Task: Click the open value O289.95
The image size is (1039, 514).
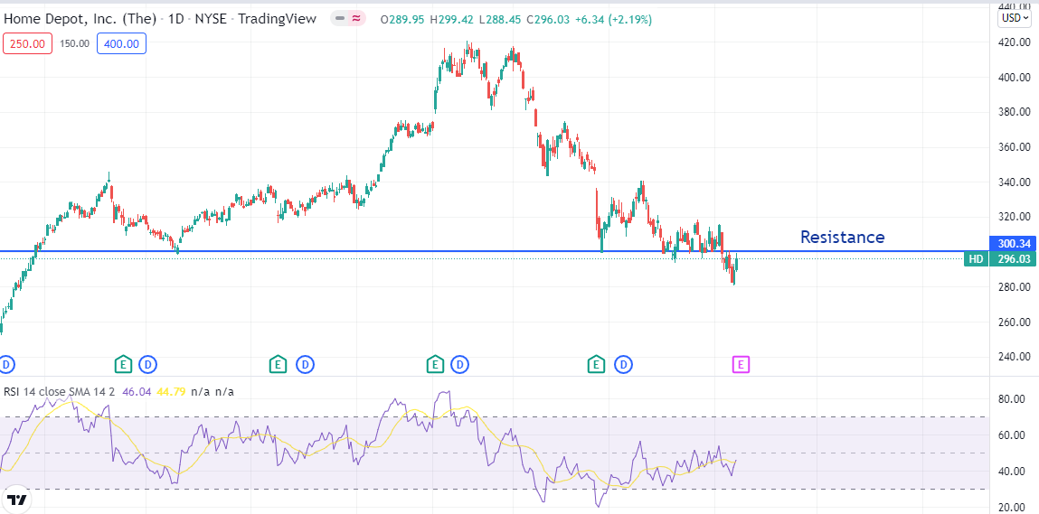Action: [x=403, y=20]
